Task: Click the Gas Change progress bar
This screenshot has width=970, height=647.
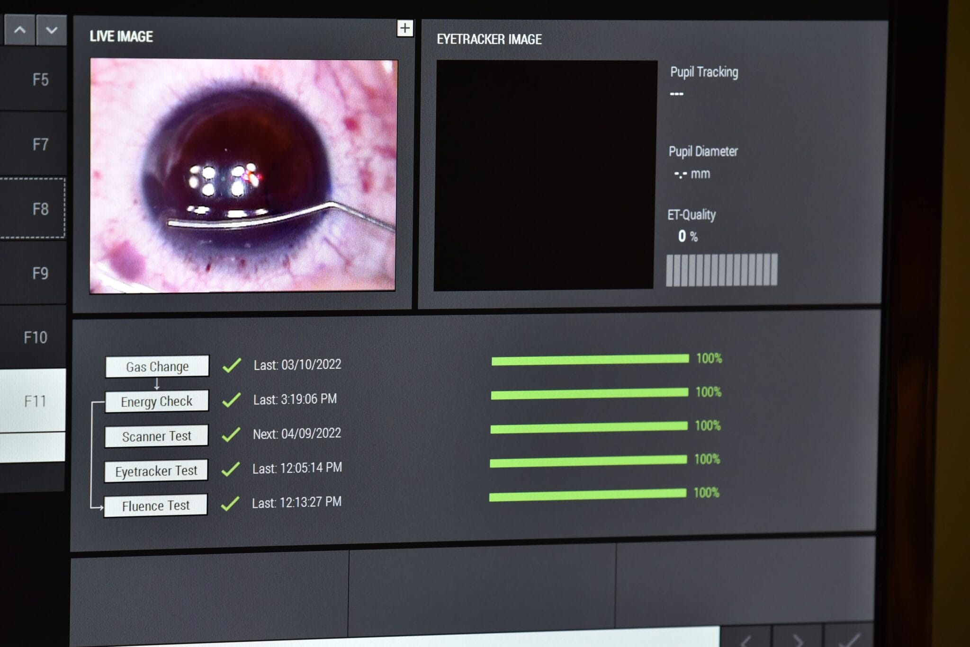Action: pos(590,360)
